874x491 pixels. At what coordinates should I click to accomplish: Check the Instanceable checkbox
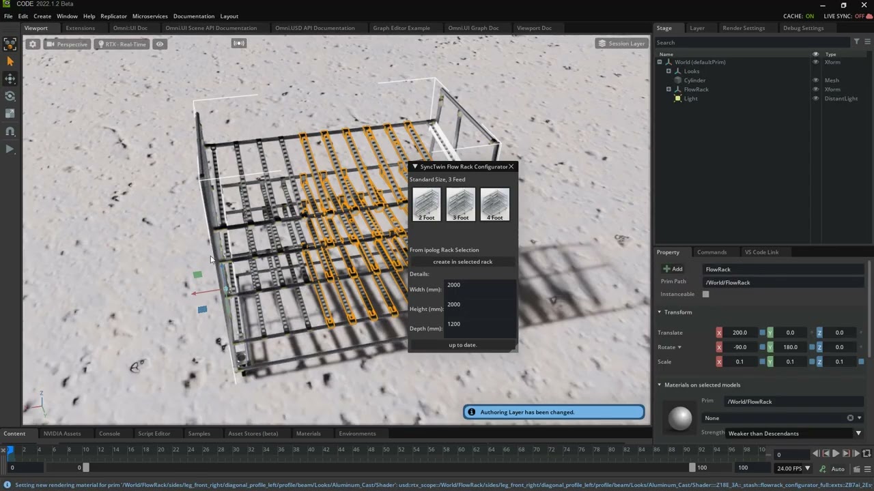click(x=706, y=295)
